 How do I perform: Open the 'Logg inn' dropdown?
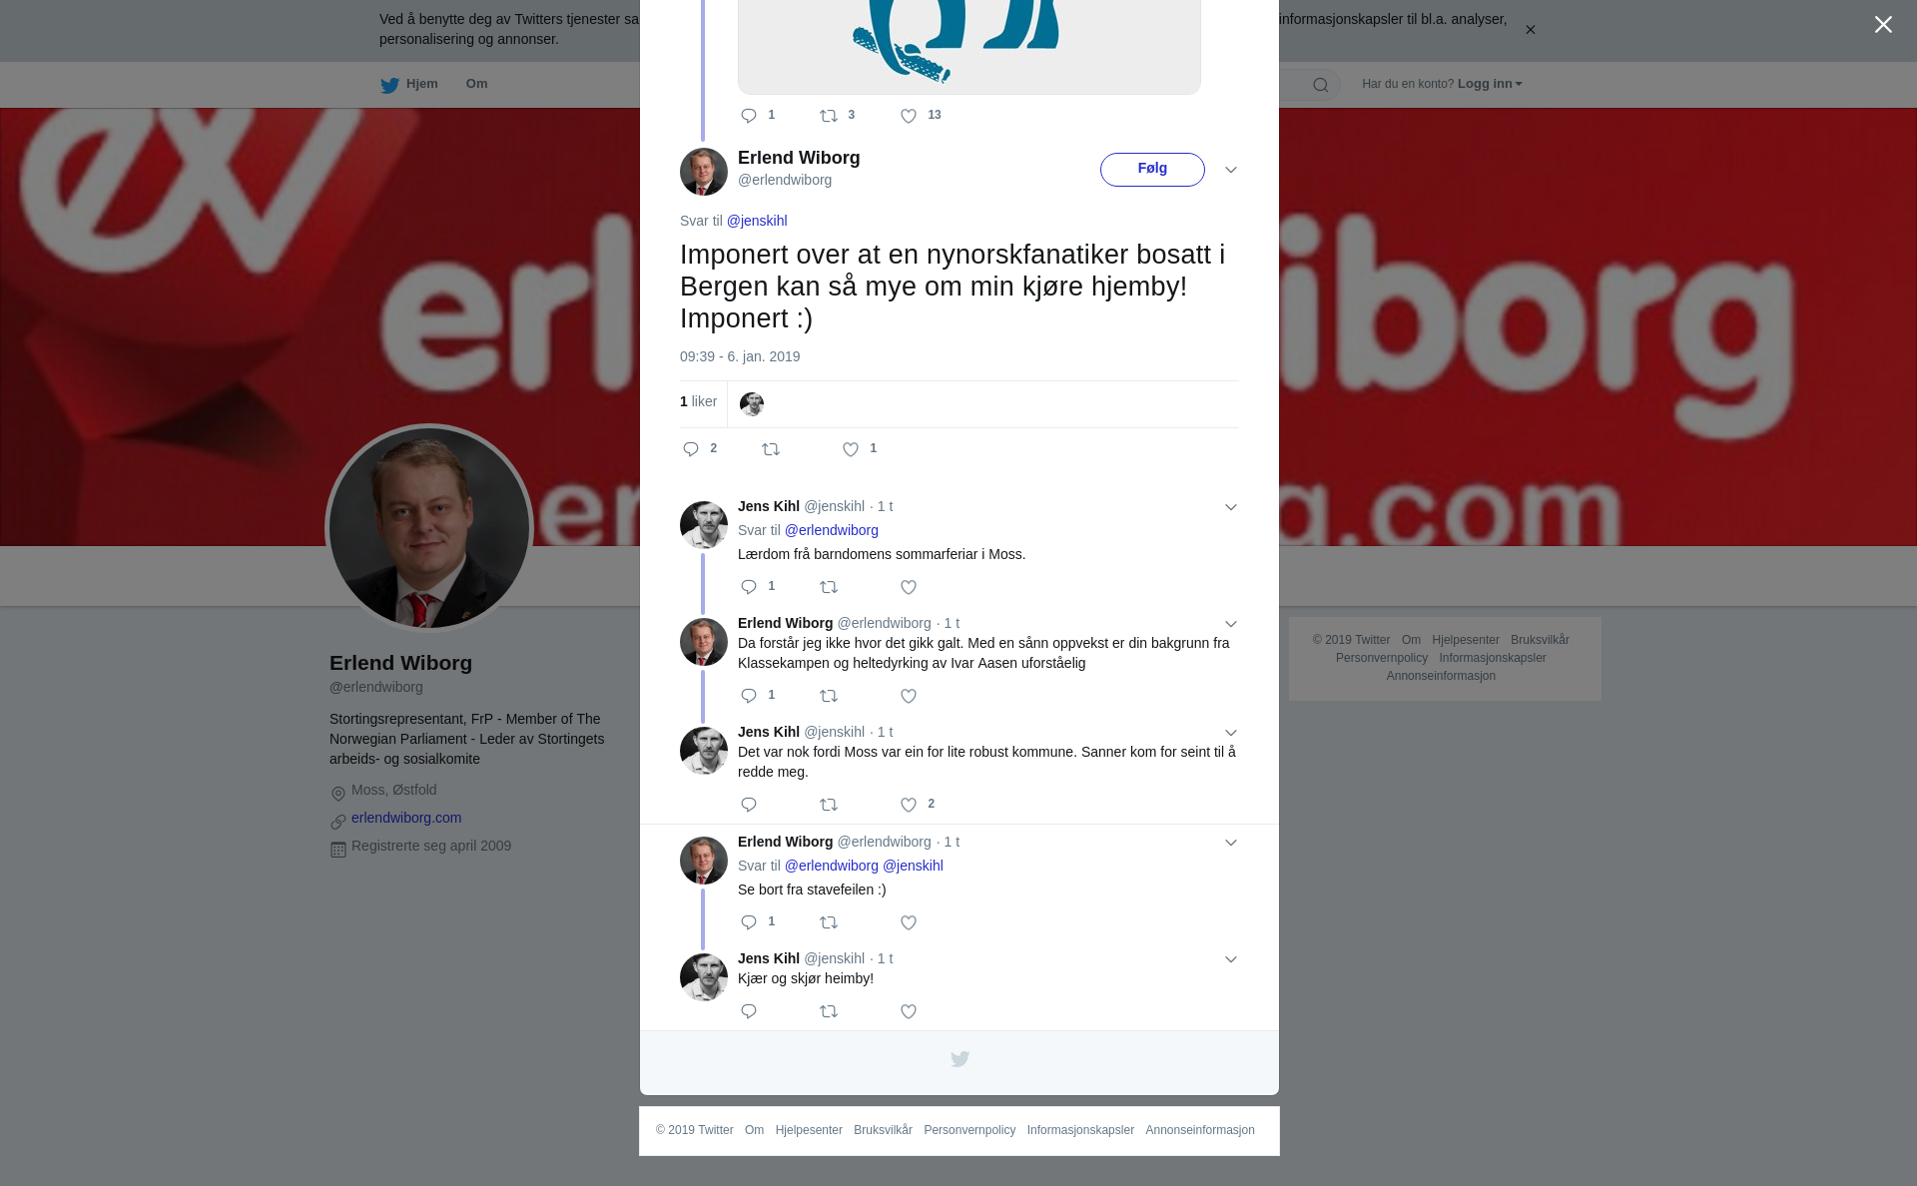[1490, 84]
